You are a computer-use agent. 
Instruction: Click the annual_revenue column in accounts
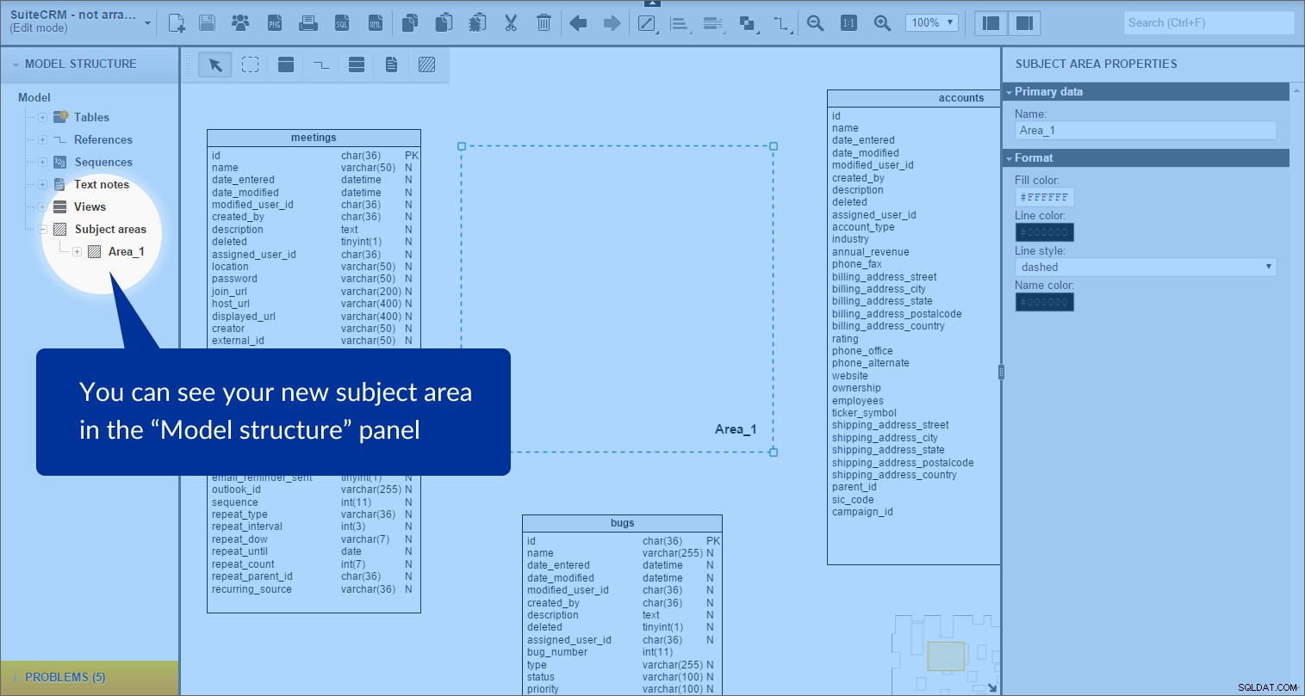[870, 252]
